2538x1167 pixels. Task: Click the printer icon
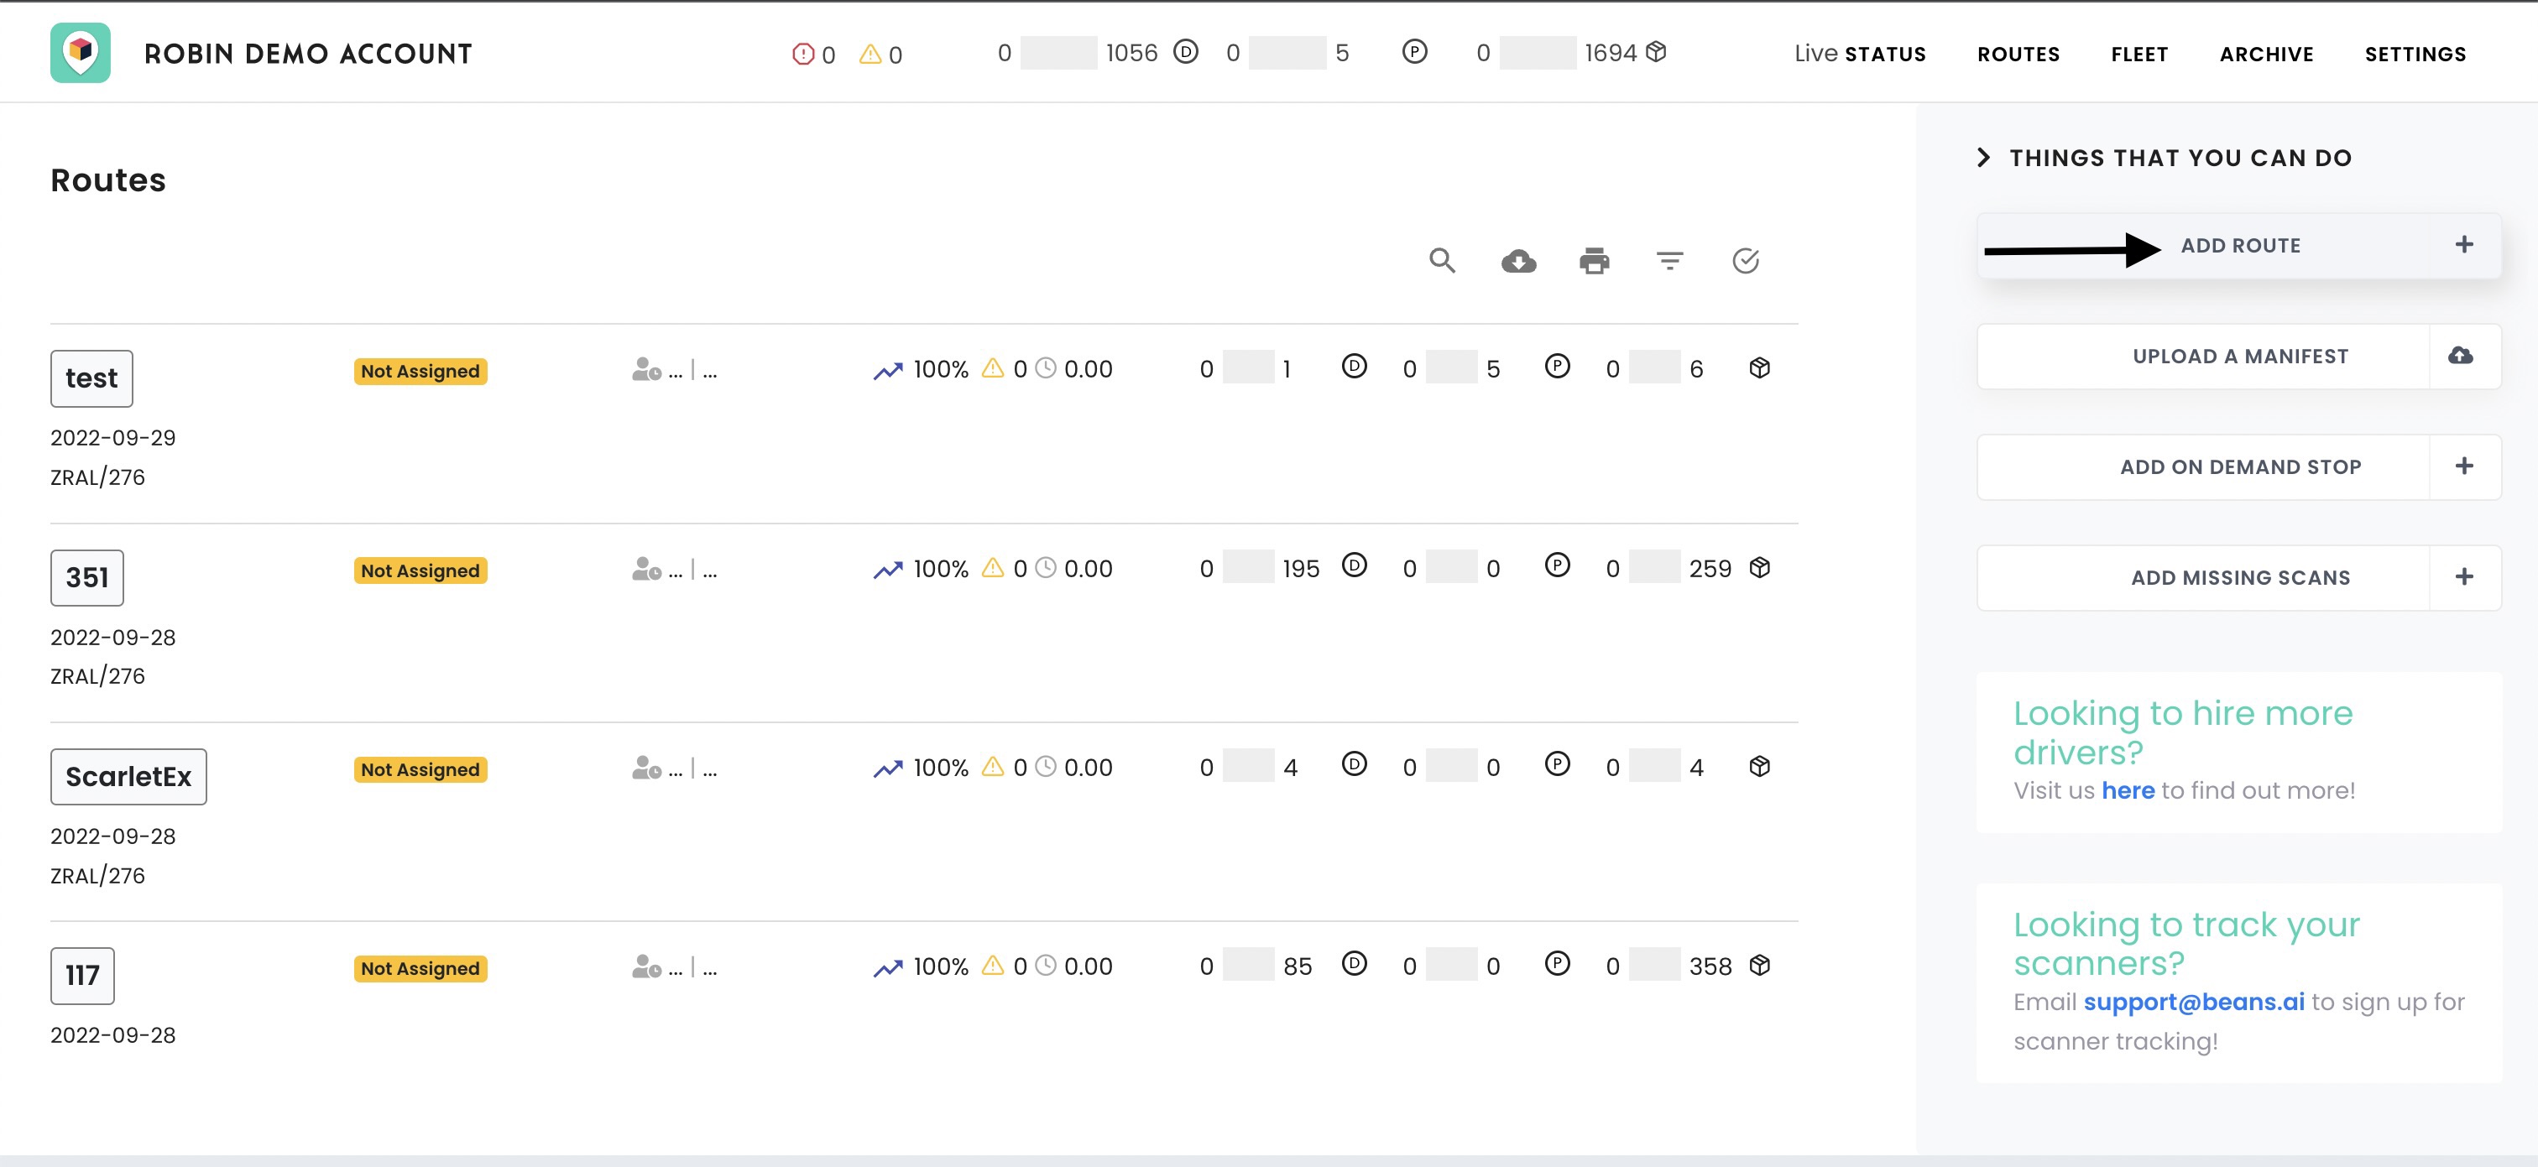pyautogui.click(x=1594, y=261)
